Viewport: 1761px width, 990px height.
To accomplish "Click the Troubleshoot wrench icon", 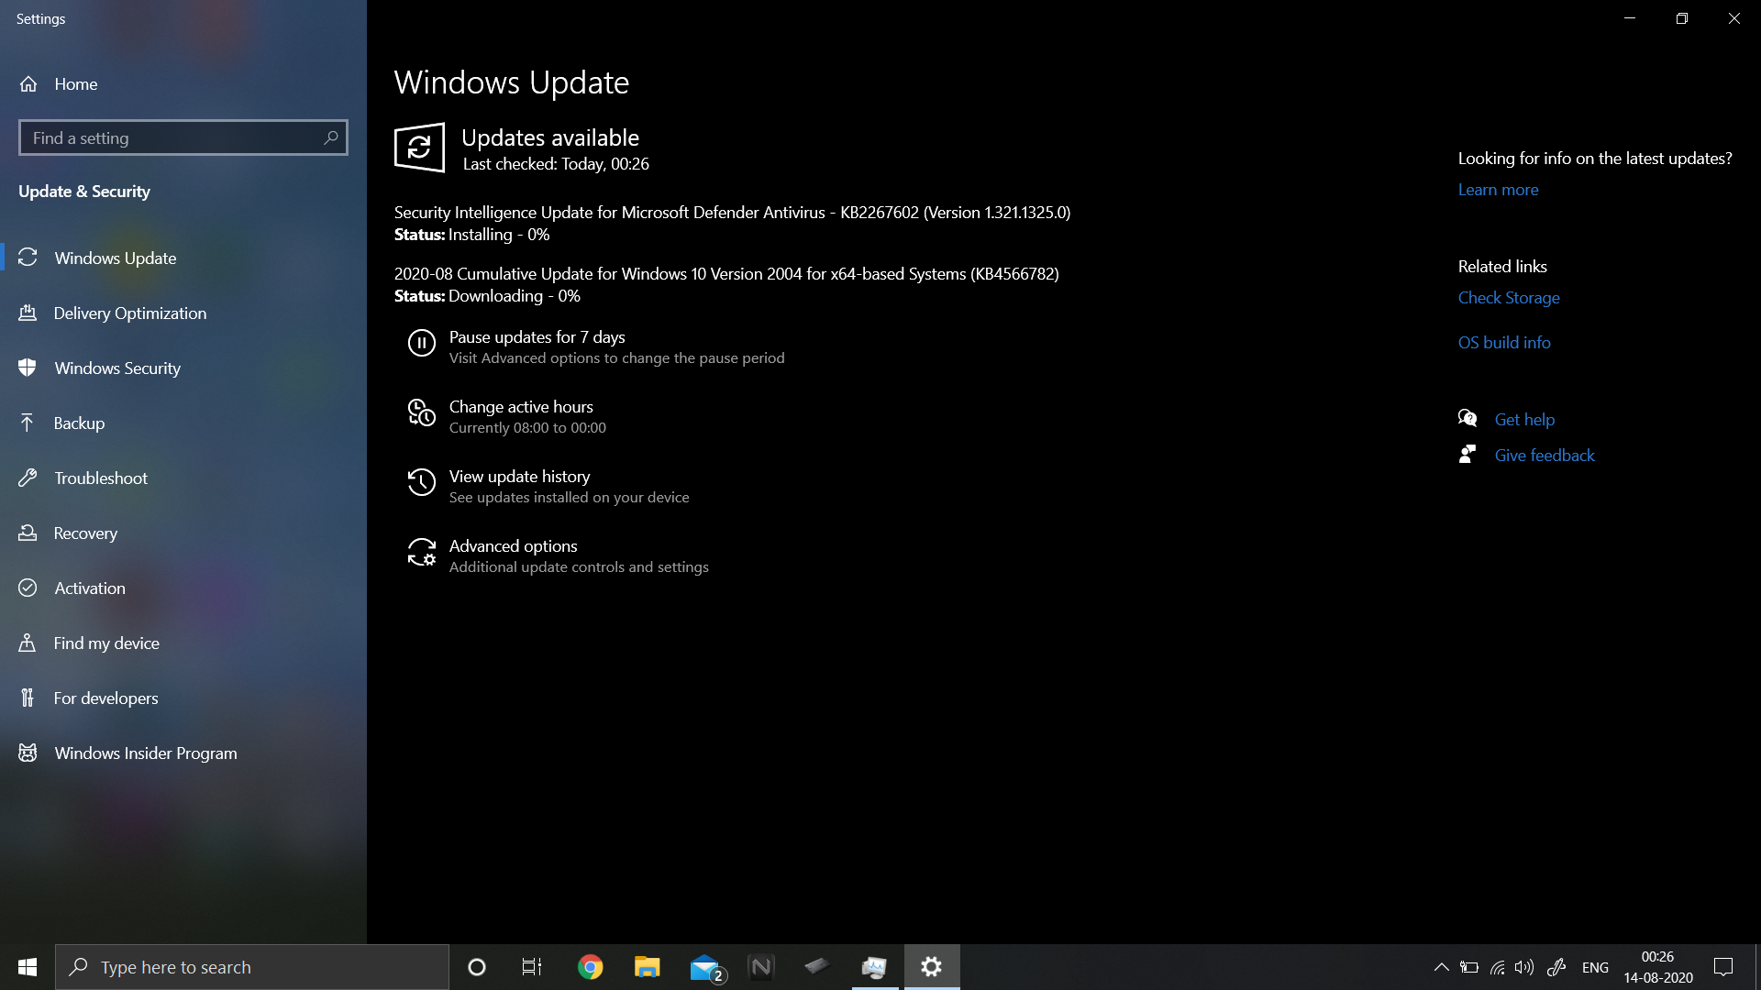I will point(28,478).
